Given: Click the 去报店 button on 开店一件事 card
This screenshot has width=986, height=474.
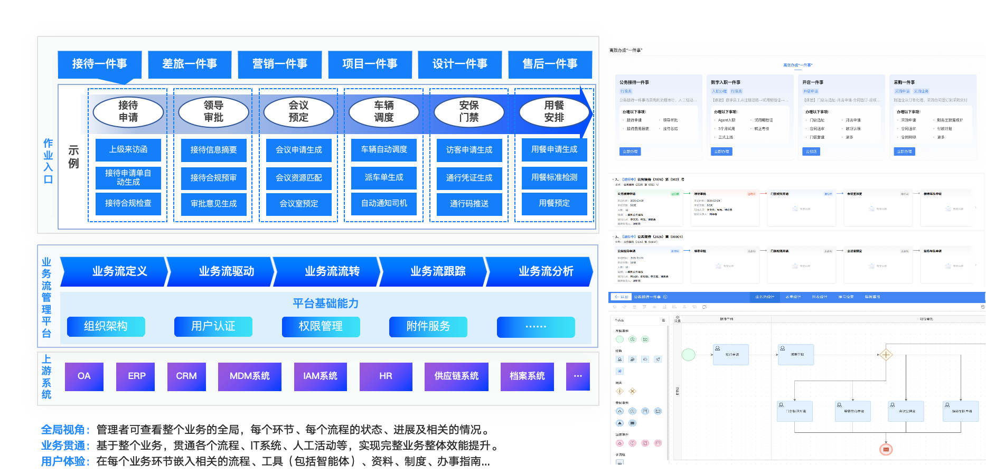Looking at the screenshot, I should pyautogui.click(x=812, y=151).
